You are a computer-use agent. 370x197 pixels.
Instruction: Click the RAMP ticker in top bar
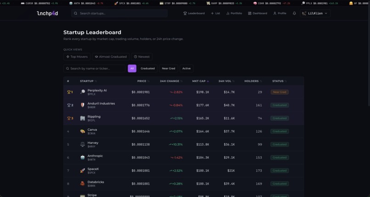(x=224, y=3)
